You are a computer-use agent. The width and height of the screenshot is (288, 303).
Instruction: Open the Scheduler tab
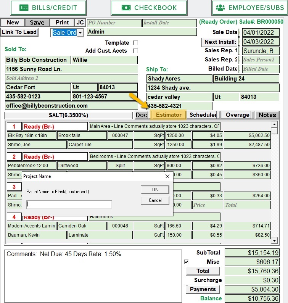coord(203,115)
